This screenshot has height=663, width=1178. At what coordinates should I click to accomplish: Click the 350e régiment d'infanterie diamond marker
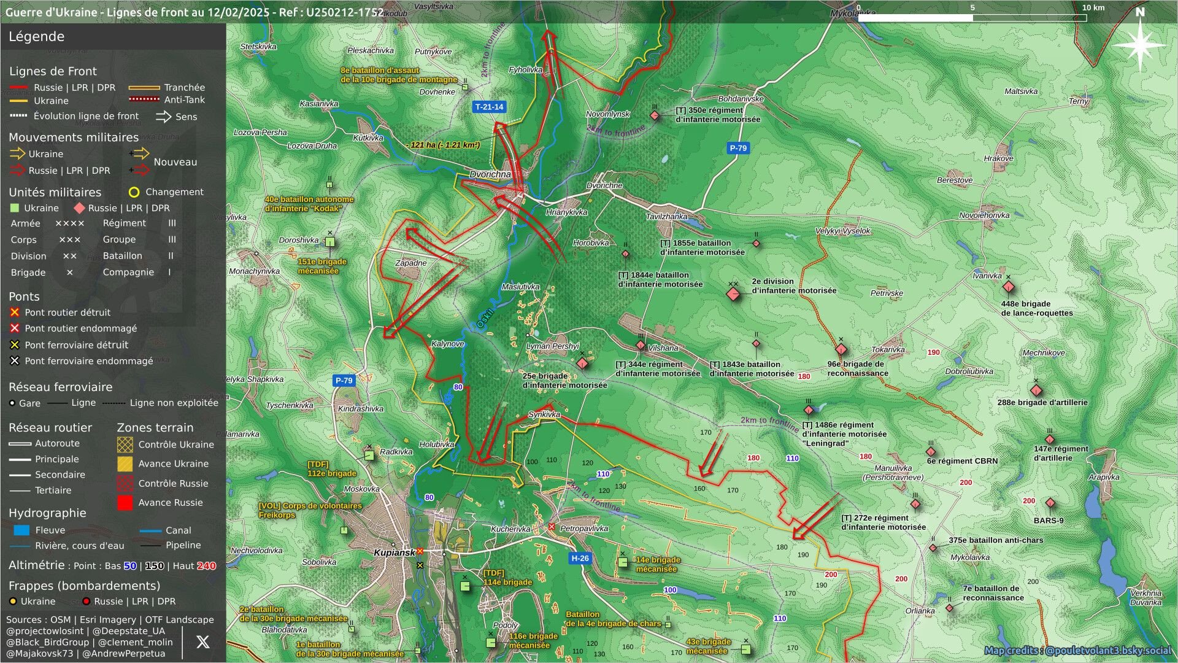point(655,115)
